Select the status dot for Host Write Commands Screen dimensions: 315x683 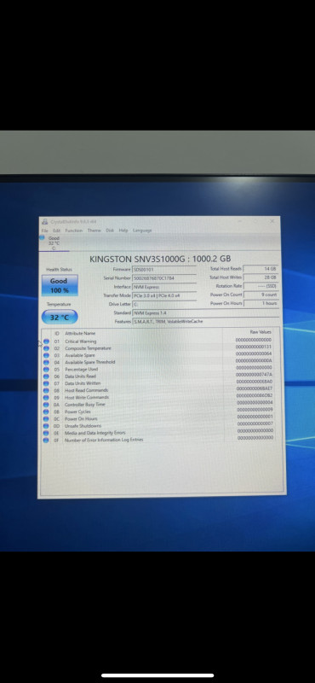click(46, 398)
